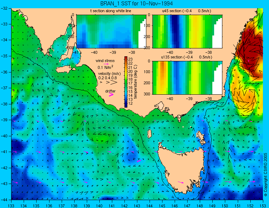The image size is (269, 208).
Task: Click the "0.1 N/m²" wind stress scale
Action: pos(105,67)
